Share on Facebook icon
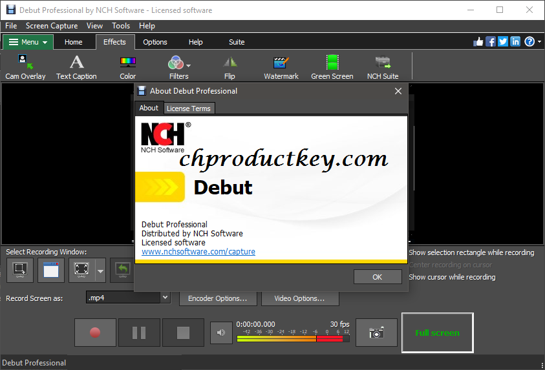The image size is (545, 370). pyautogui.click(x=491, y=42)
